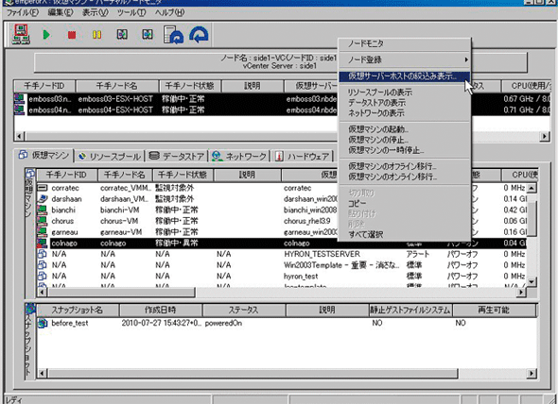Choose データストアの表示 from context menu
Image resolution: width=558 pixels, height=404 pixels.
pos(376,103)
